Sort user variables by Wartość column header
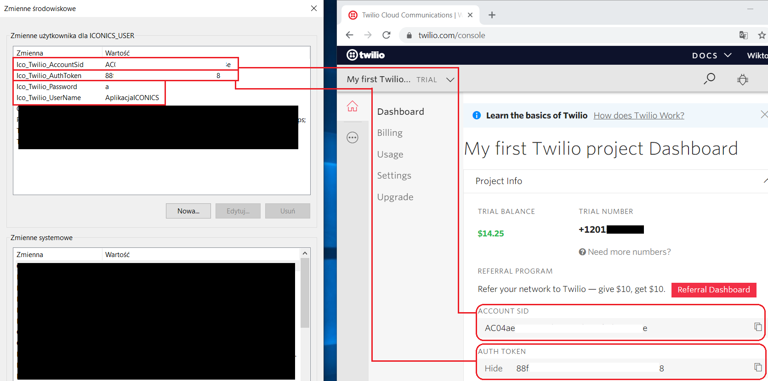Screen dimensions: 768x381 (x=206, y=53)
